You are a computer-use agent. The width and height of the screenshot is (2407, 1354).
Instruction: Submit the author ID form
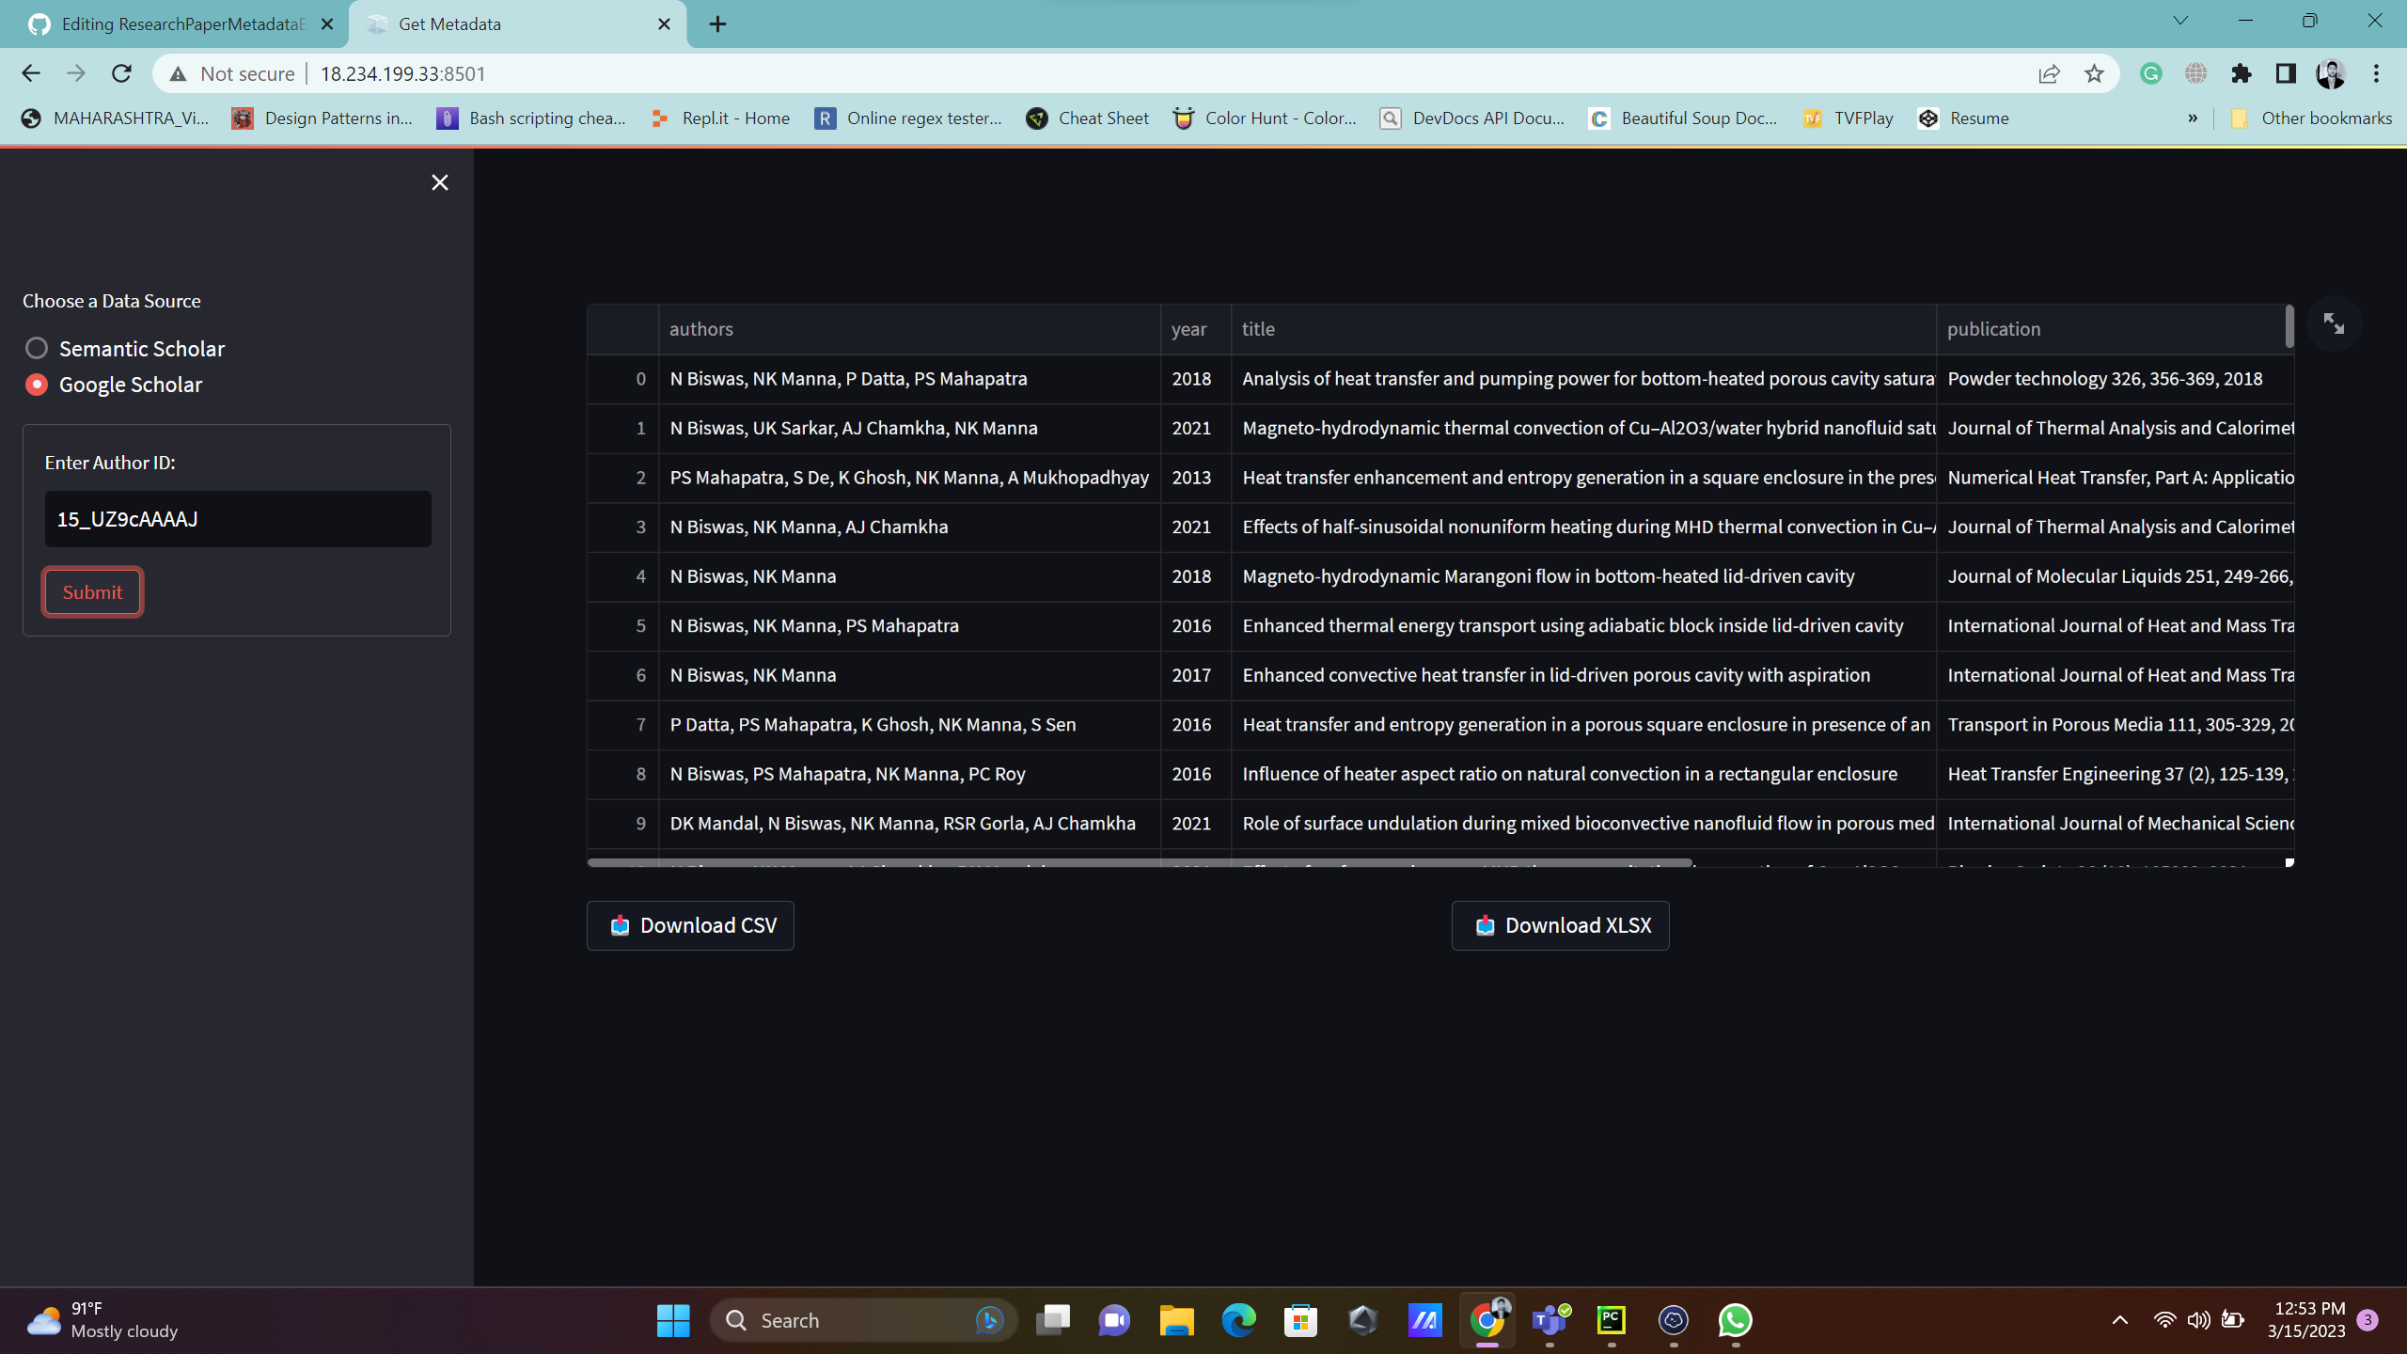(92, 592)
